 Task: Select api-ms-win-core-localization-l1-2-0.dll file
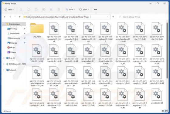pyautogui.click(x=123, y=54)
